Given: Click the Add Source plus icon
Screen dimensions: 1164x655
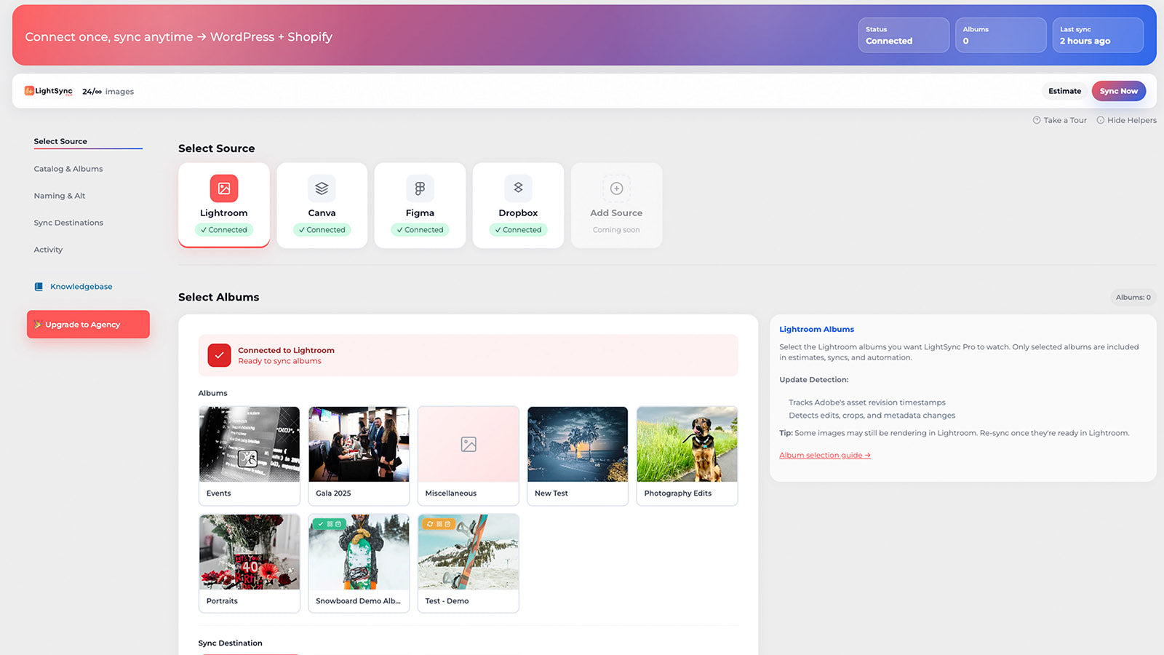Looking at the screenshot, I should coord(616,188).
